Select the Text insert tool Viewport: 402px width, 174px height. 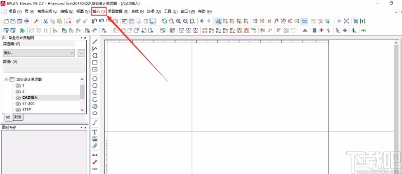(x=95, y=132)
